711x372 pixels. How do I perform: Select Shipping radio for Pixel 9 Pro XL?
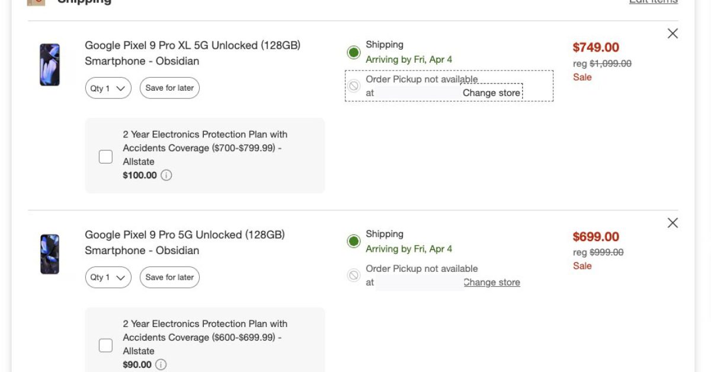[354, 53]
